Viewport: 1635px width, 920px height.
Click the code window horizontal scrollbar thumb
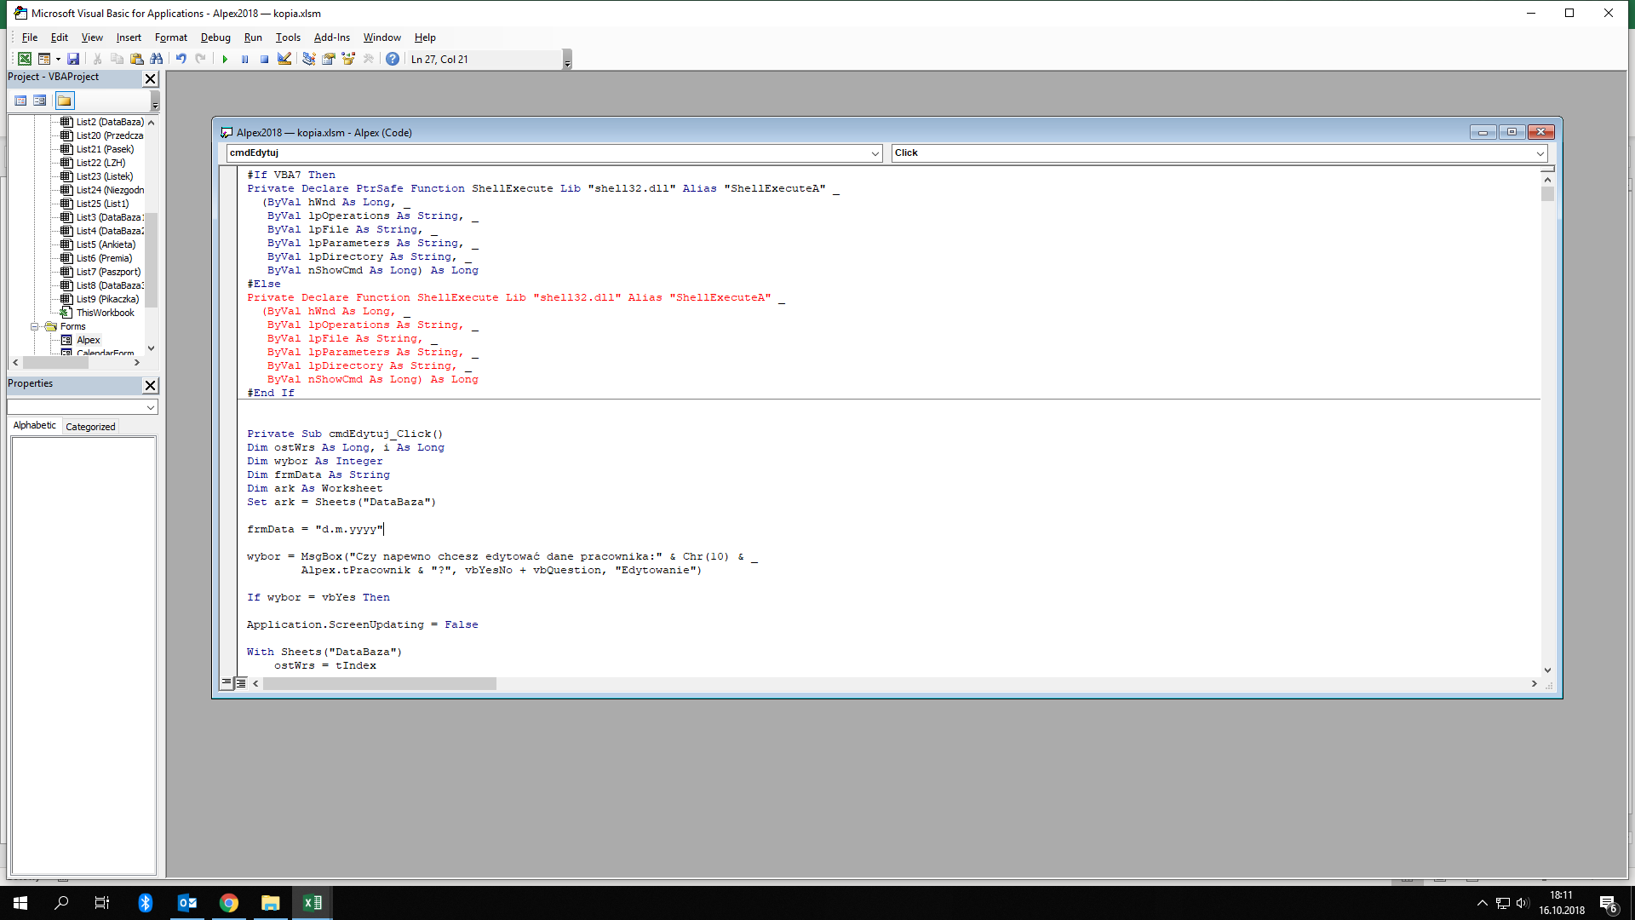tap(379, 683)
